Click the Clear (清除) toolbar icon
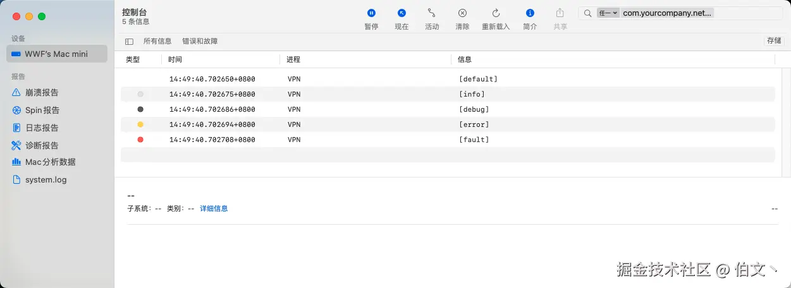 pos(462,13)
